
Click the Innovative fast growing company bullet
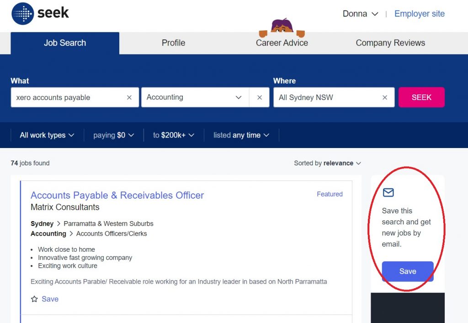[85, 258]
